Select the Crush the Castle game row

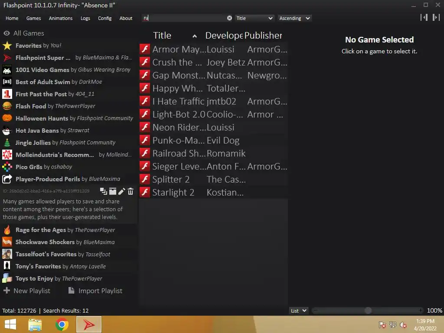click(x=213, y=62)
